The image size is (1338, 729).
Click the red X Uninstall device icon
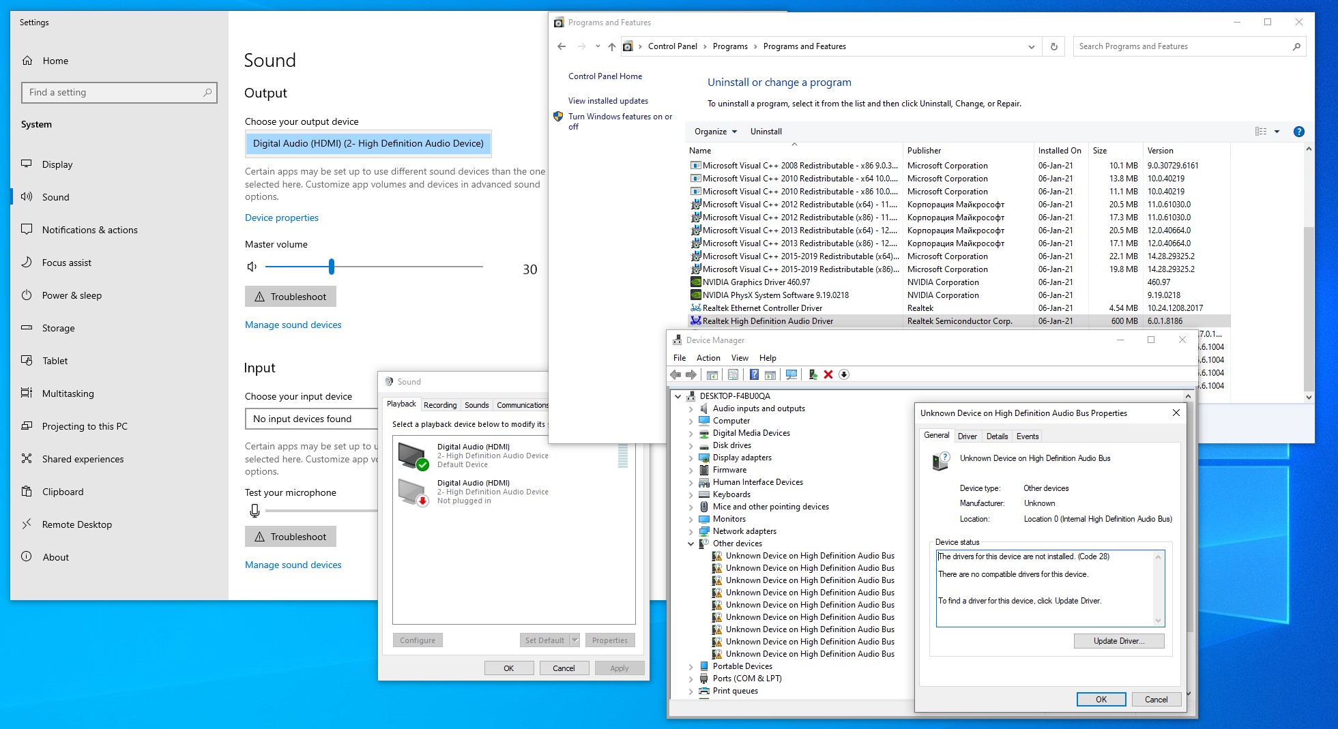[828, 374]
